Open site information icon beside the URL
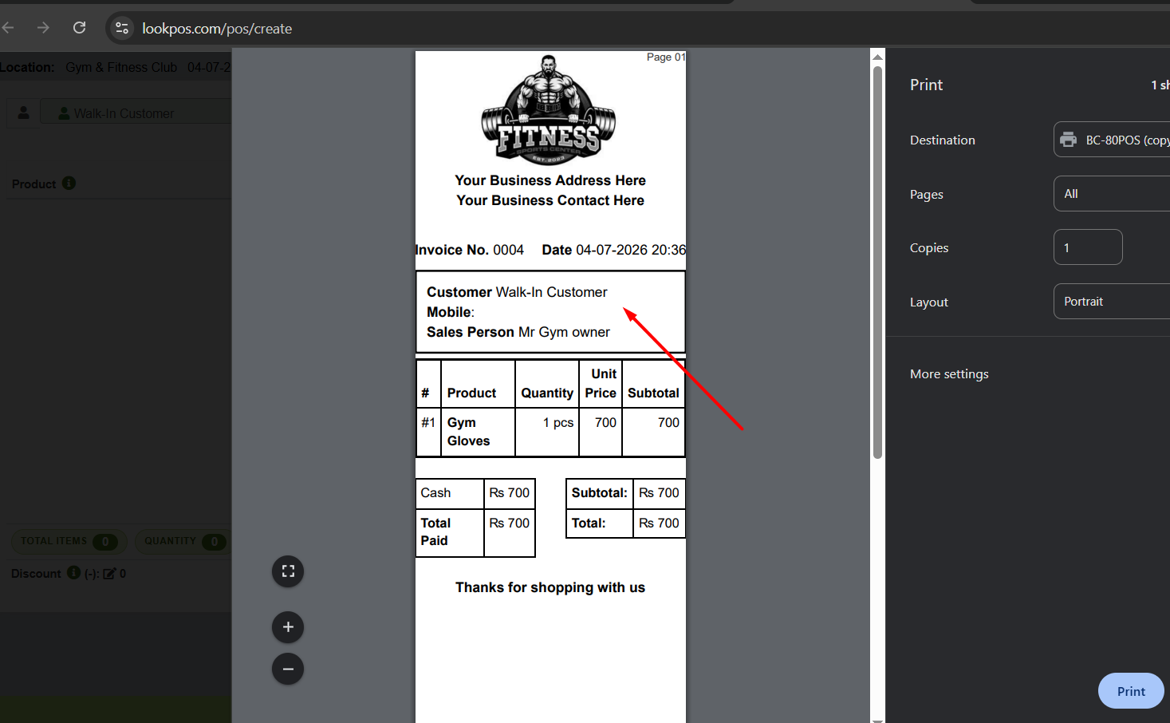 click(122, 28)
